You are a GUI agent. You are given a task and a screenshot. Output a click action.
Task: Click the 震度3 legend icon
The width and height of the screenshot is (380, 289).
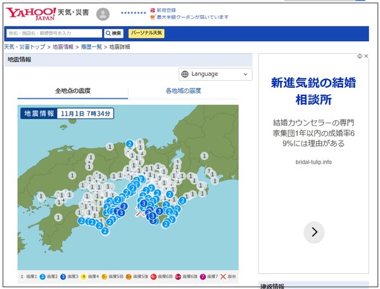63,276
